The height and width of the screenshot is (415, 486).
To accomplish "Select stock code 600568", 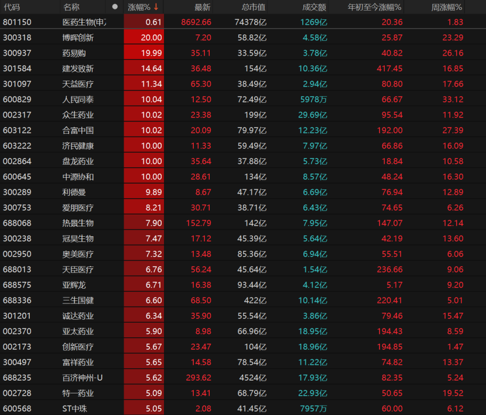I will click(18, 409).
